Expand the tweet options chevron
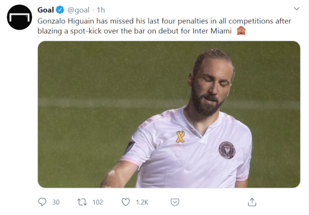Image resolution: width=309 pixels, height=215 pixels. (297, 8)
